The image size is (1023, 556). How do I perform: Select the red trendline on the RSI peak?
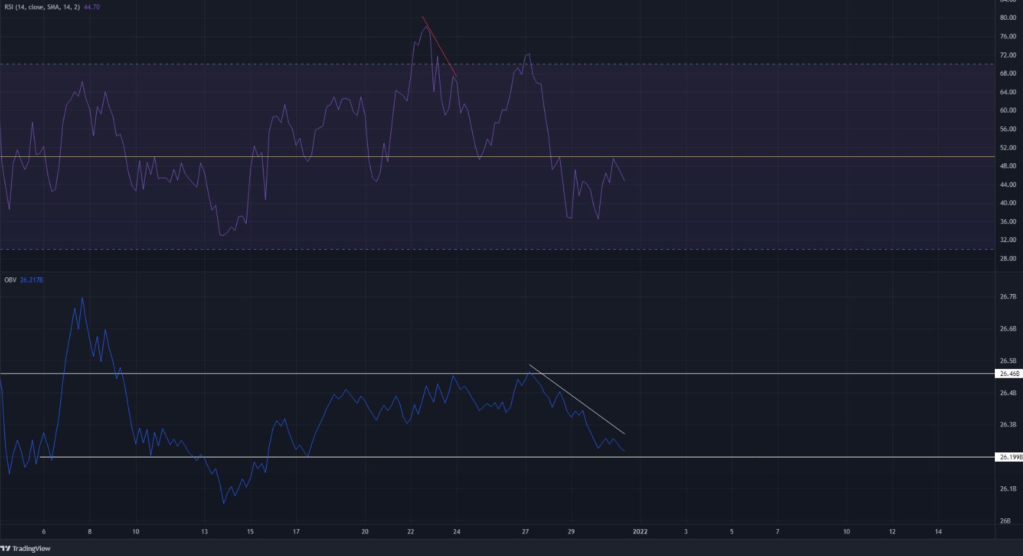click(x=439, y=46)
